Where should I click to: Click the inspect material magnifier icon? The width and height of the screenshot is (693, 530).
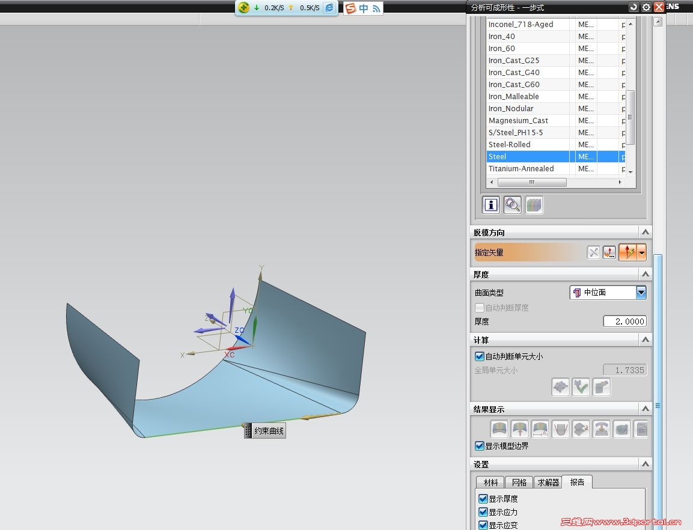(512, 205)
